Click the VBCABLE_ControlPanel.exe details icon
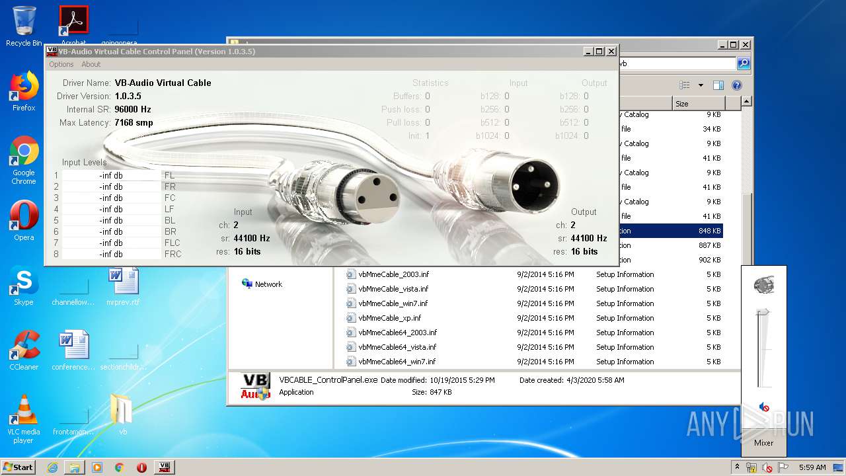The width and height of the screenshot is (846, 476). click(x=254, y=386)
